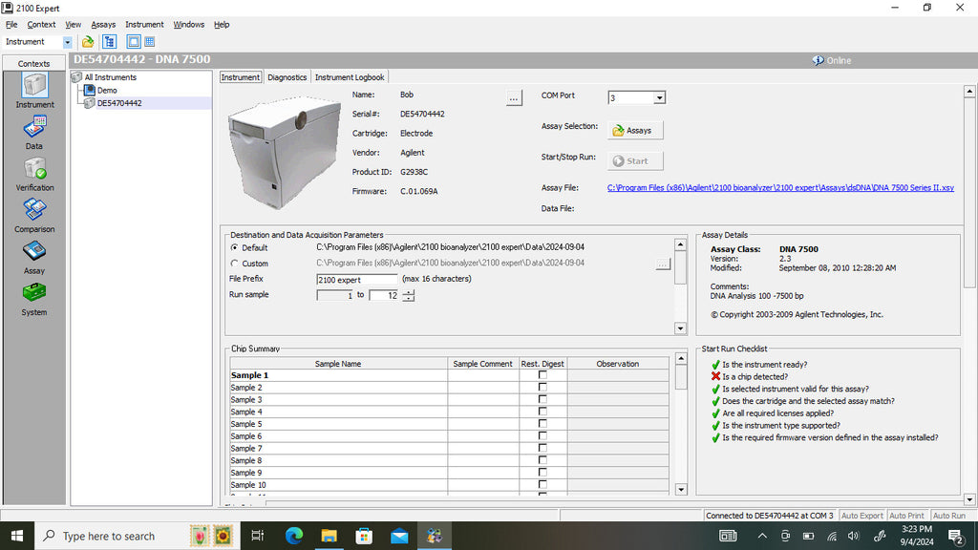The image size is (978, 550).
Task: Check Rest. Digest for Sample 9
Action: pos(542,473)
